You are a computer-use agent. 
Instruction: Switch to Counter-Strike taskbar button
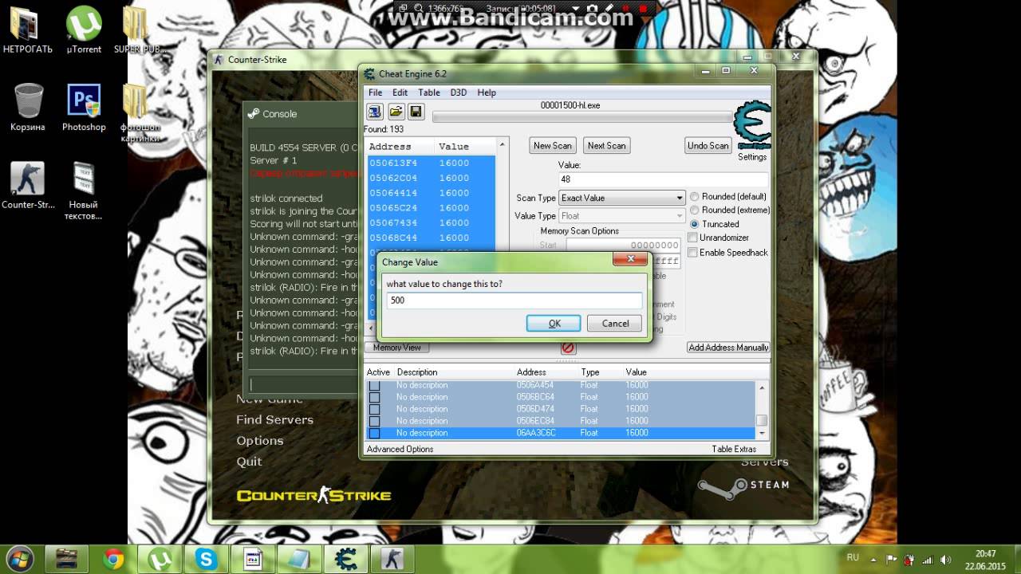(x=392, y=559)
